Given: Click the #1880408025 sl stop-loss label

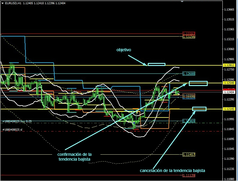Looking at the screenshot, I should 13,129.
